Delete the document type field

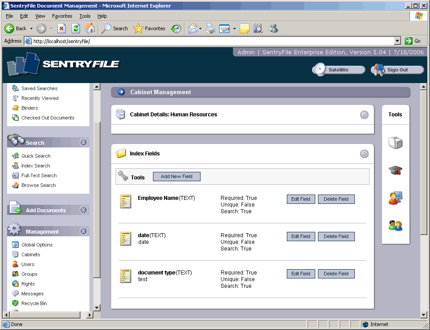coord(336,274)
